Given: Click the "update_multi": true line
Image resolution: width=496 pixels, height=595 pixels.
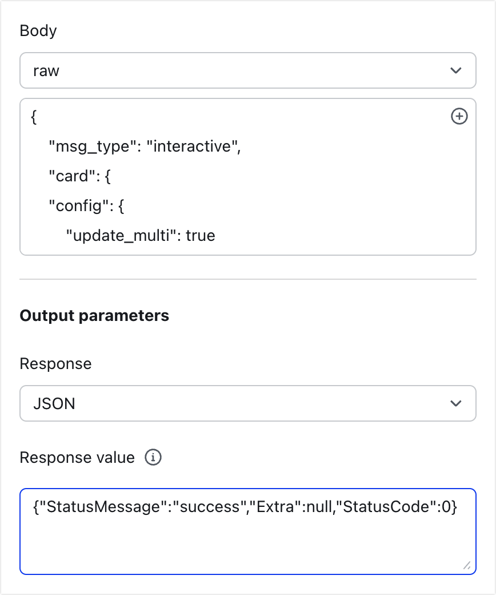Looking at the screenshot, I should click(x=141, y=236).
